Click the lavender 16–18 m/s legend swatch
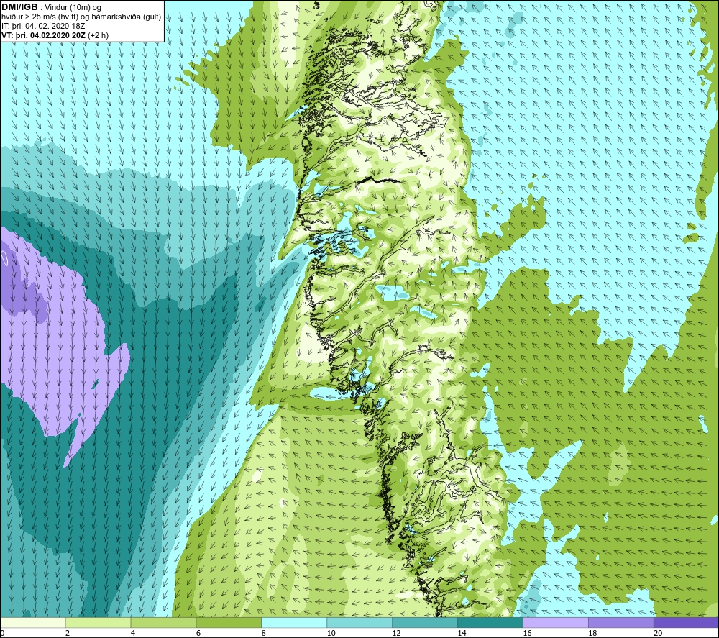The image size is (719, 638). click(556, 622)
